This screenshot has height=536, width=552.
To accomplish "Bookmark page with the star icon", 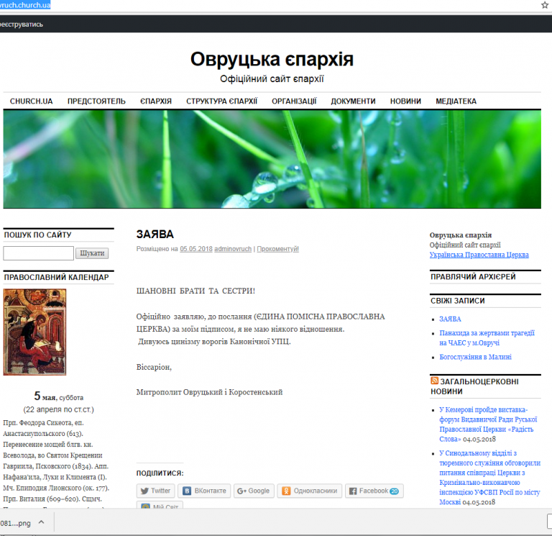I will (546, 5).
